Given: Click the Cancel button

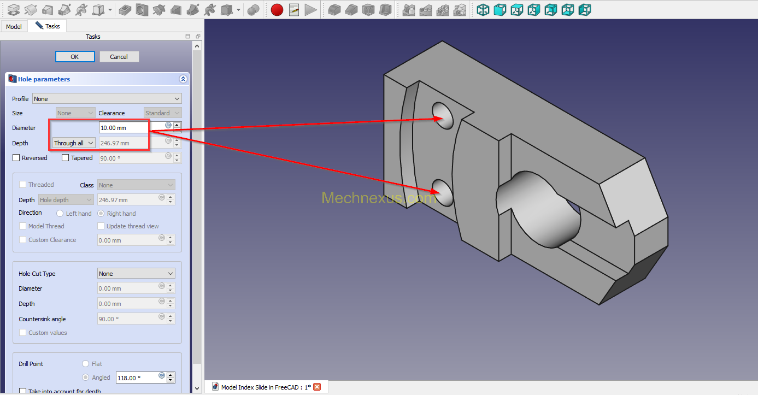Looking at the screenshot, I should (x=119, y=57).
